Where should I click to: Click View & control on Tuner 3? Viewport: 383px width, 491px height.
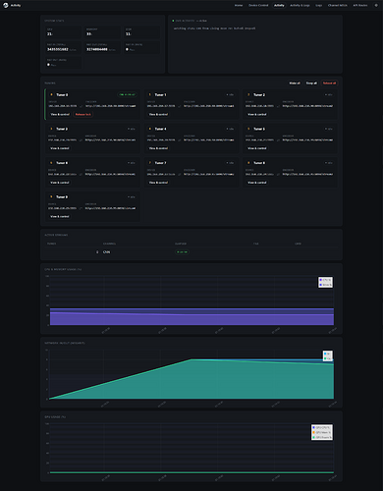coord(60,148)
